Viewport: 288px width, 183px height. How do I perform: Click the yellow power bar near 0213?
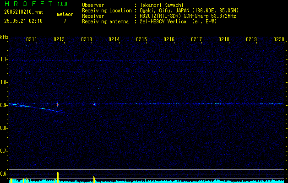[94, 179]
